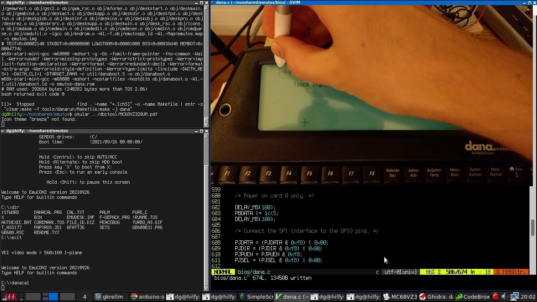Maximize the GVIM window
The image size is (537, 302).
tap(530, 3)
